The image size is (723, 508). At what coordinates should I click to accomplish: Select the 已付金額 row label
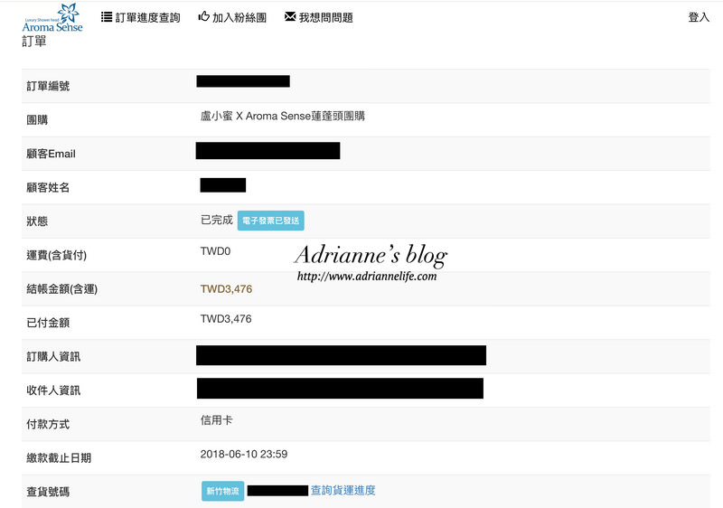pyautogui.click(x=48, y=323)
